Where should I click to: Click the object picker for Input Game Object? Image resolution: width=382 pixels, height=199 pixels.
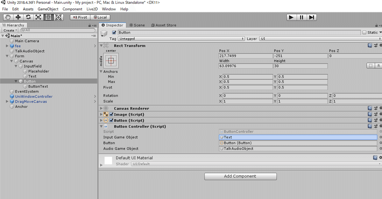380,137
